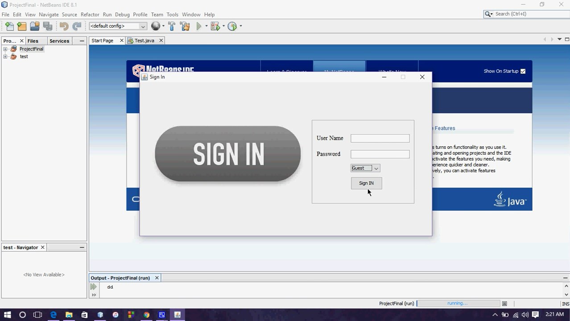The height and width of the screenshot is (321, 570).
Task: Expand the ProjectFinal project node
Action: [x=5, y=49]
